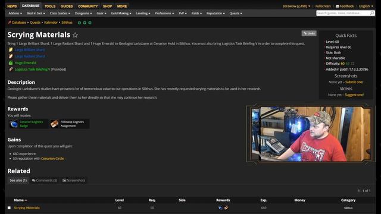Click Submit one! screenshot link
The width and height of the screenshot is (381, 214).
(x=354, y=82)
